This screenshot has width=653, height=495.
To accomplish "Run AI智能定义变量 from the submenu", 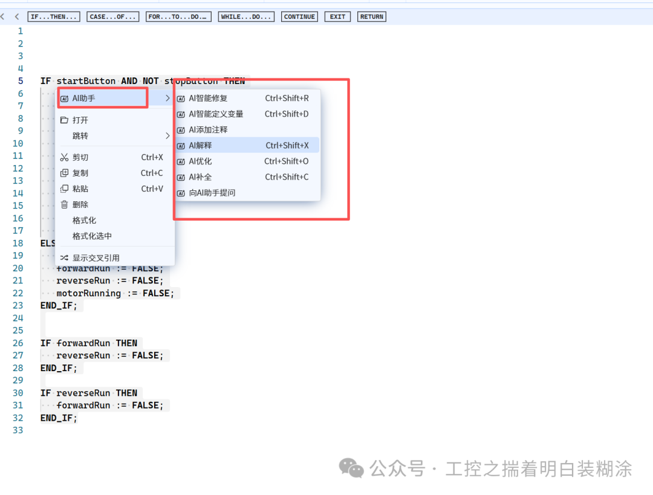I will (x=247, y=114).
